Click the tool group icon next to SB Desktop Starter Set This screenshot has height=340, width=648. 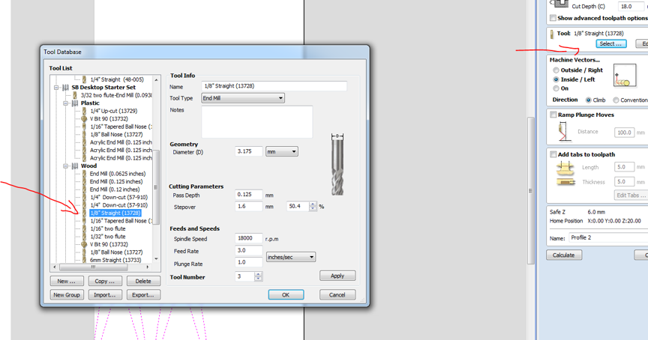(x=66, y=88)
